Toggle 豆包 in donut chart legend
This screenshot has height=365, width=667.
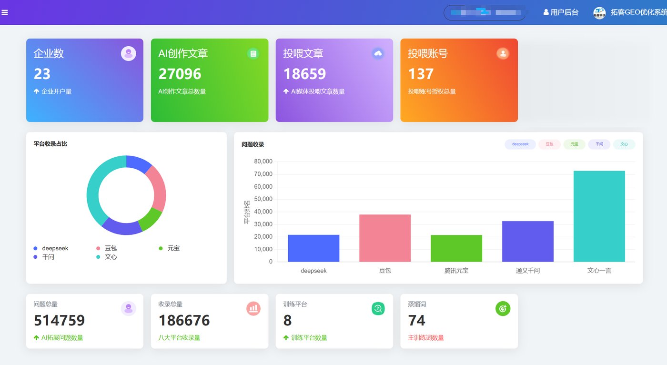click(x=107, y=248)
